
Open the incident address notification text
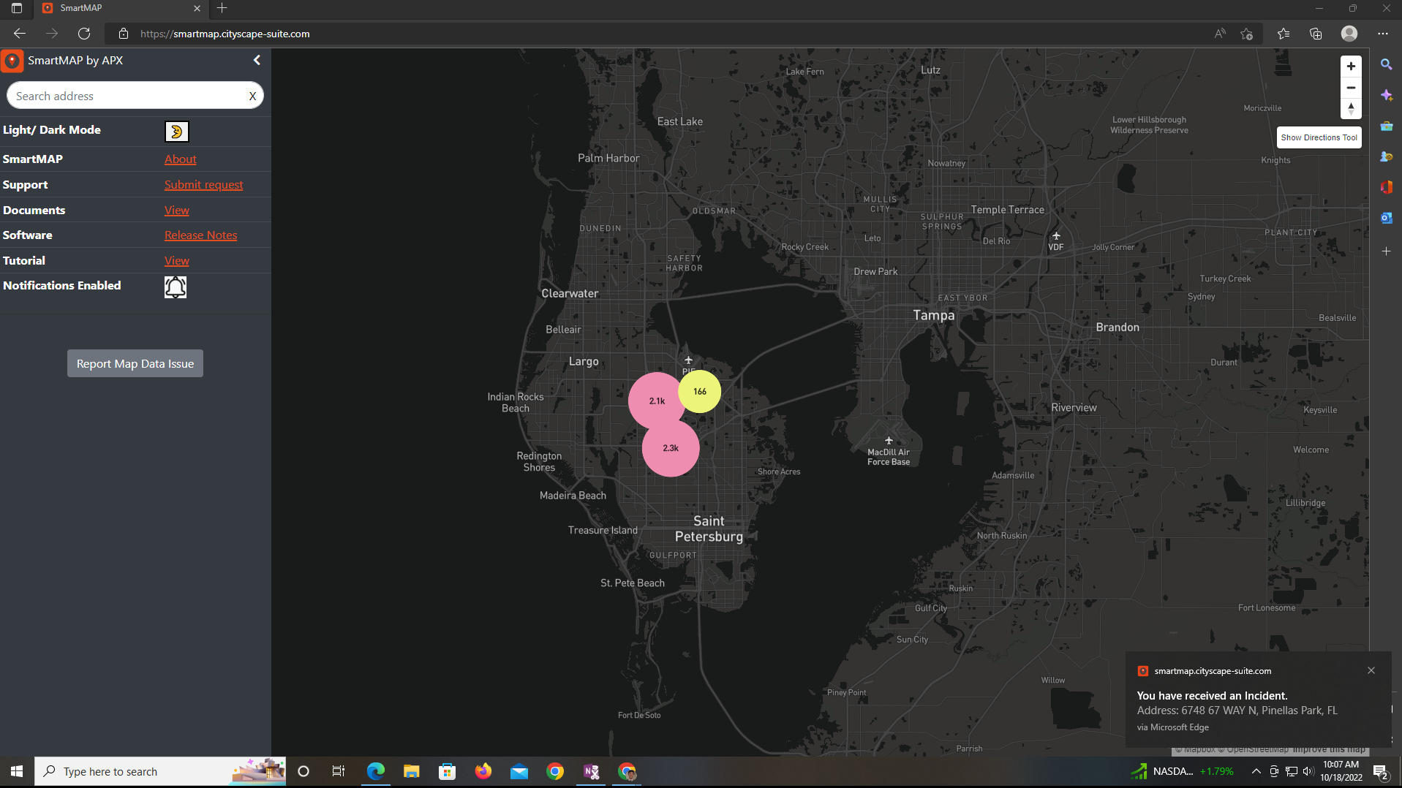1237,711
